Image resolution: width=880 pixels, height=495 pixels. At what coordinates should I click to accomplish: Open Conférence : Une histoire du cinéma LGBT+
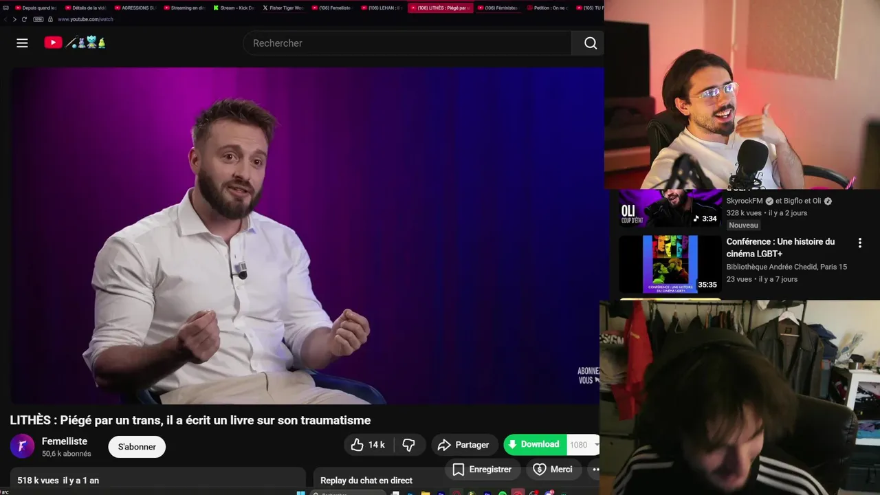point(780,247)
